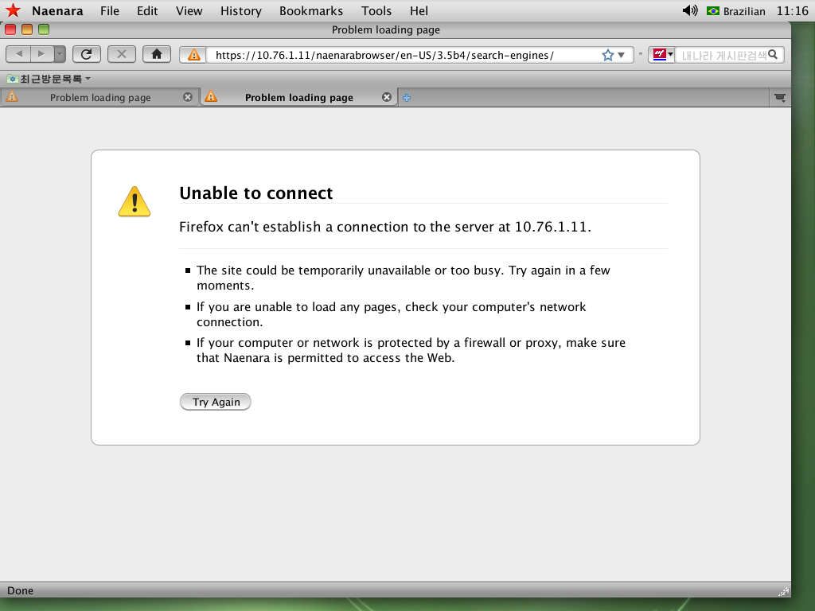
Task: Open the Help menu
Action: tap(419, 11)
